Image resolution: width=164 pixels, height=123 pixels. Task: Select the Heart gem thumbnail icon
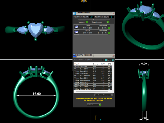coord(77,32)
